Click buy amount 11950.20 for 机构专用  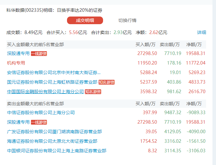point(147,63)
